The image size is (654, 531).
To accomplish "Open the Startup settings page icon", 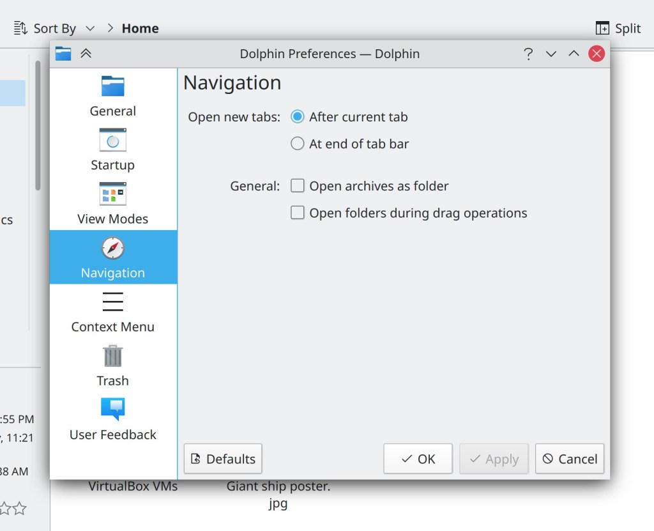I will (x=112, y=140).
